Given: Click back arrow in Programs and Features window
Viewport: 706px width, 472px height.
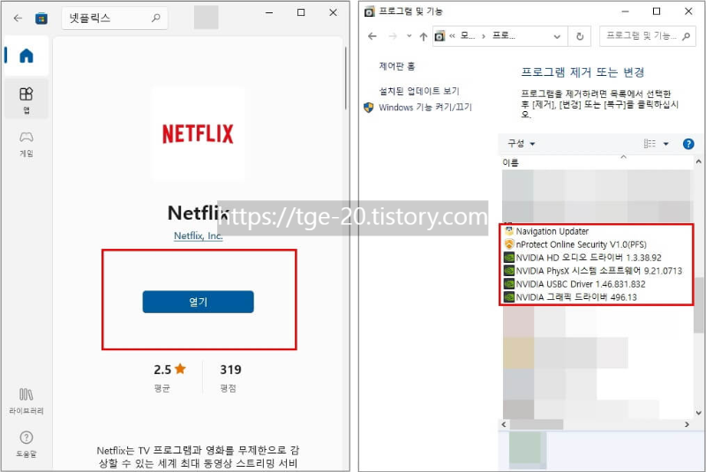Looking at the screenshot, I should 372,36.
